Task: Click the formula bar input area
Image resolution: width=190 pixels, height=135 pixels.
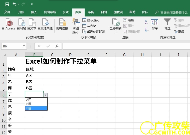Action: pos(126,46)
